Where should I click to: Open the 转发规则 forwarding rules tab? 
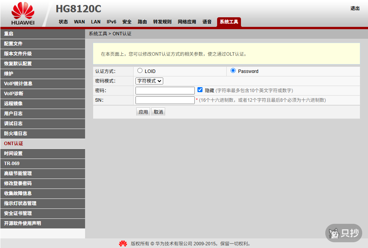(x=162, y=22)
